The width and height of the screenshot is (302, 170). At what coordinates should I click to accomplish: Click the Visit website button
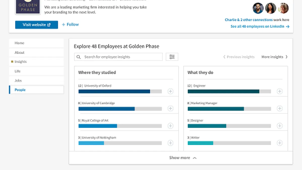click(x=36, y=25)
